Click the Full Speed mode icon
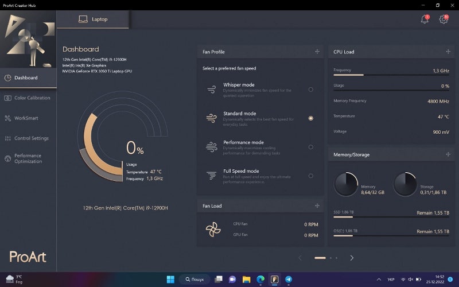Screen dimensions: 459x287 point(211,176)
